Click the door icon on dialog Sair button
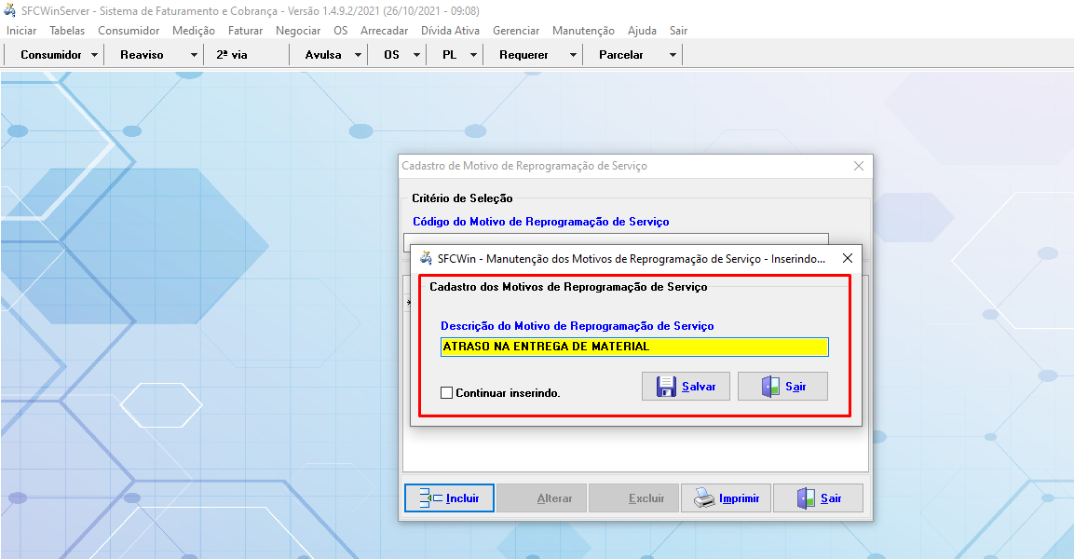Image resolution: width=1074 pixels, height=559 pixels. coord(770,387)
